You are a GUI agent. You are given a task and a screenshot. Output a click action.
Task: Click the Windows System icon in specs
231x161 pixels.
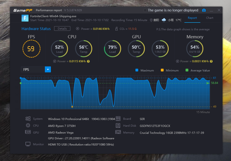click(28, 119)
